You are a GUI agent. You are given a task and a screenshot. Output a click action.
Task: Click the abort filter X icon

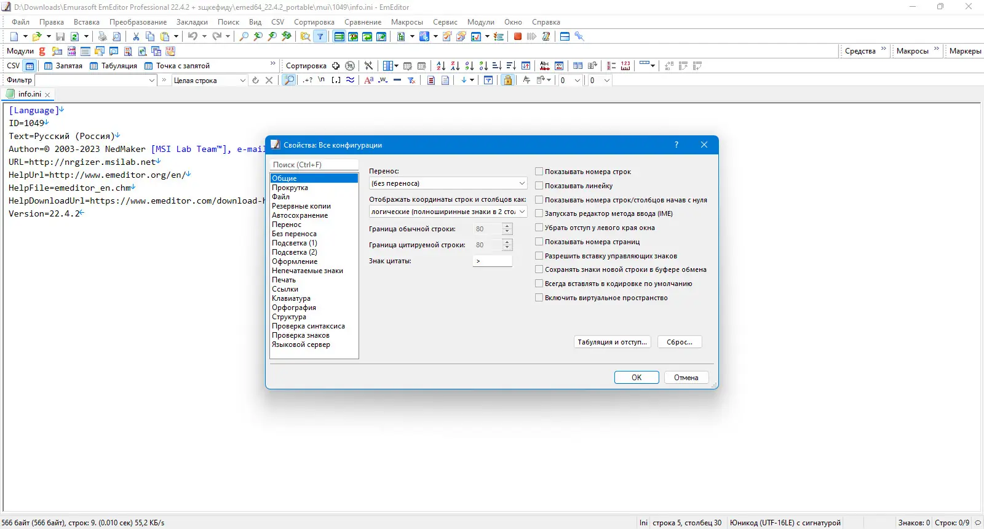tap(269, 81)
